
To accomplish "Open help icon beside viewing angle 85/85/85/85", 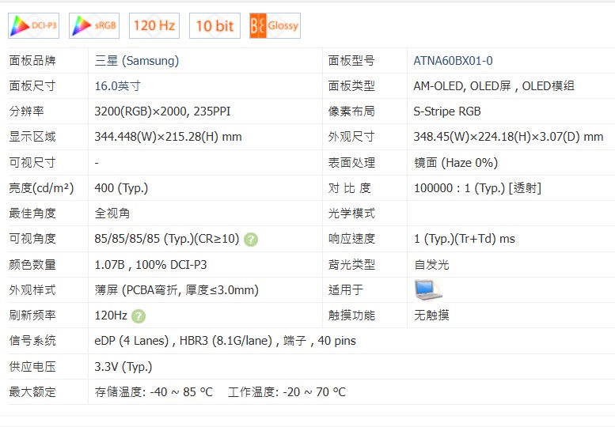I will (251, 239).
